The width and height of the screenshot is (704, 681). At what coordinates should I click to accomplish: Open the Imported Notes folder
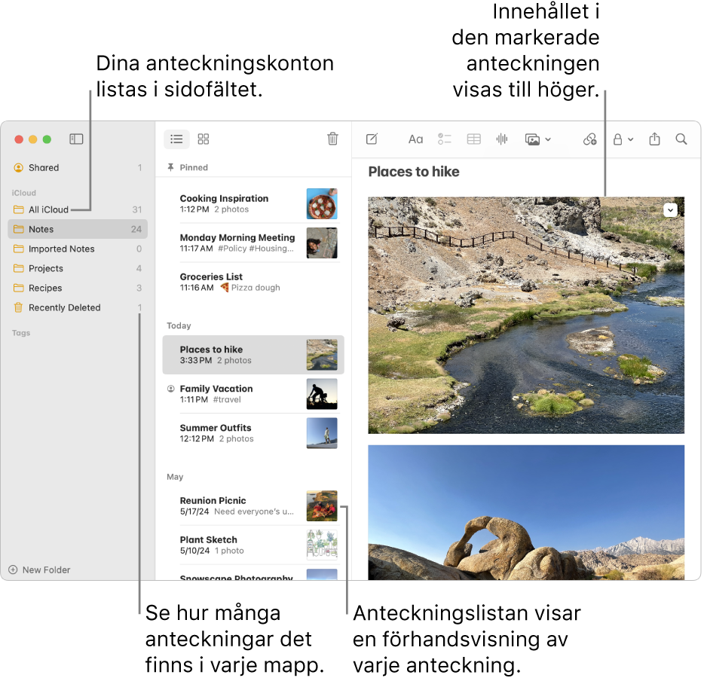(x=78, y=249)
